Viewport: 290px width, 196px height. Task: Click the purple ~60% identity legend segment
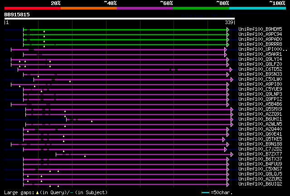pyautogui.click(x=145, y=8)
